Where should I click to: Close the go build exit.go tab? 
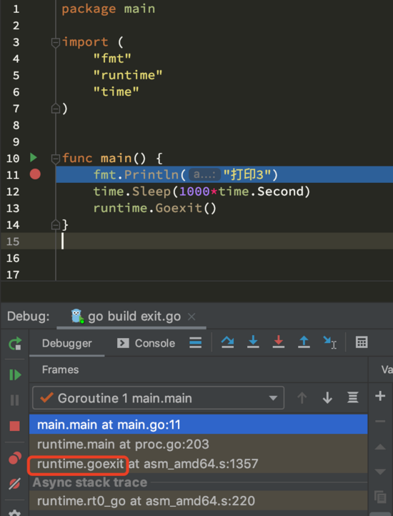coord(191,317)
